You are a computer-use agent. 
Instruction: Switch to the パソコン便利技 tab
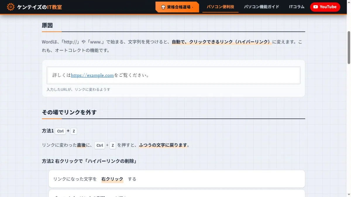click(x=221, y=7)
